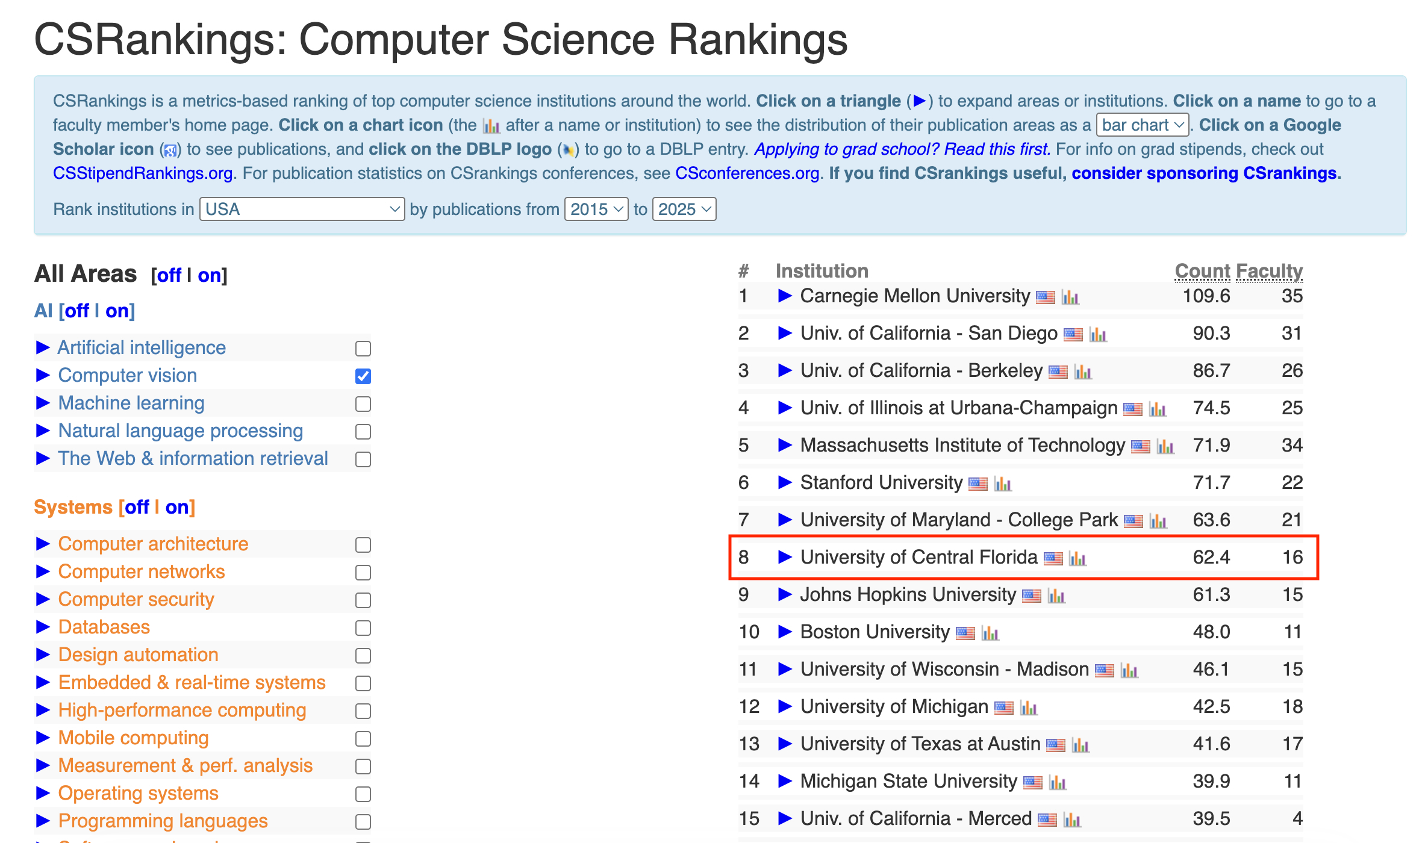Expand the Machine learning area triangle
The width and height of the screenshot is (1425, 843).
(x=43, y=403)
